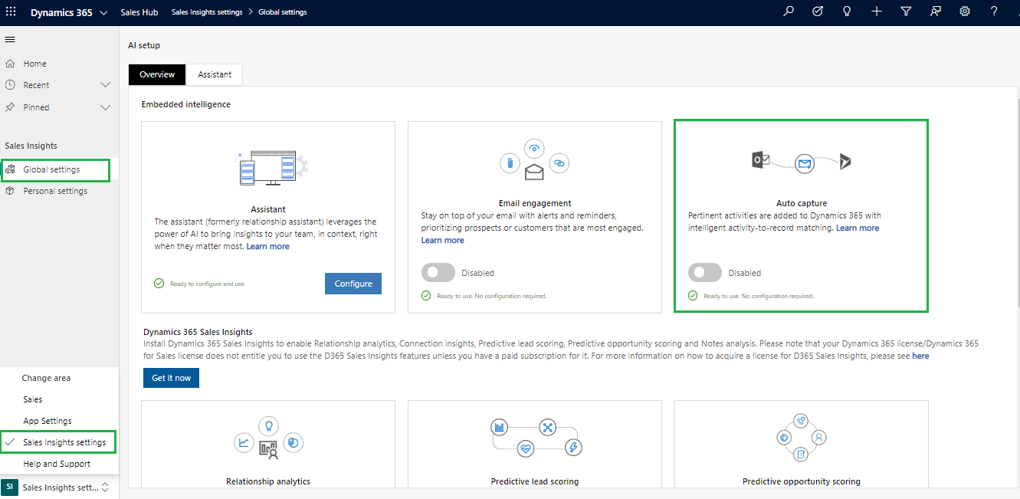The image size is (1020, 499).
Task: Click the Personal settings cube icon
Action: pyautogui.click(x=10, y=191)
